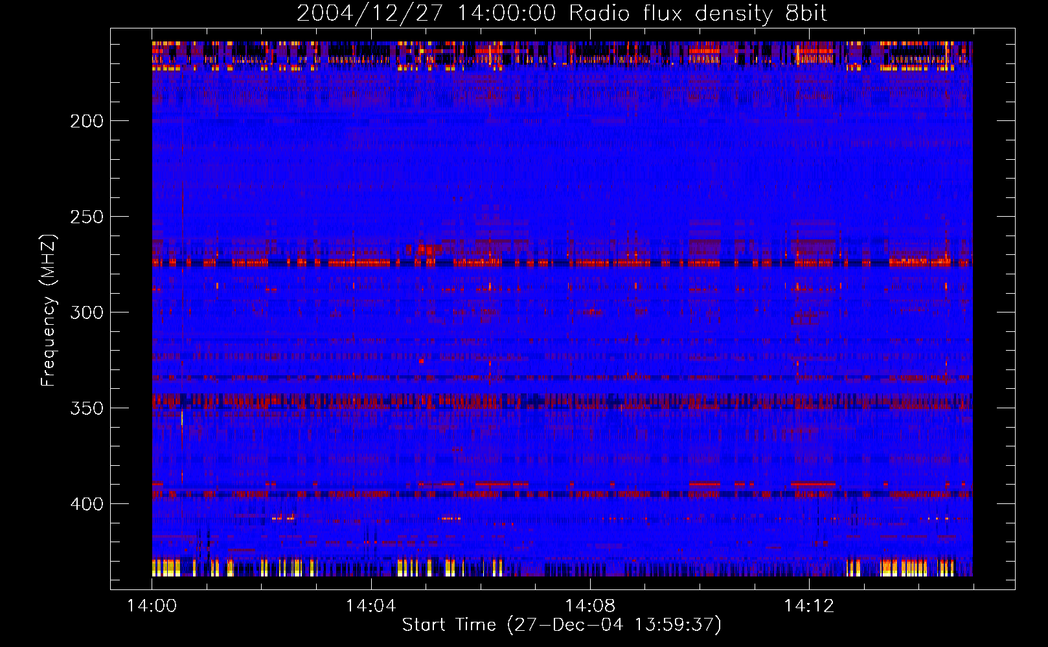
Task: Click the 14:04 time tick label
Action: coord(370,606)
